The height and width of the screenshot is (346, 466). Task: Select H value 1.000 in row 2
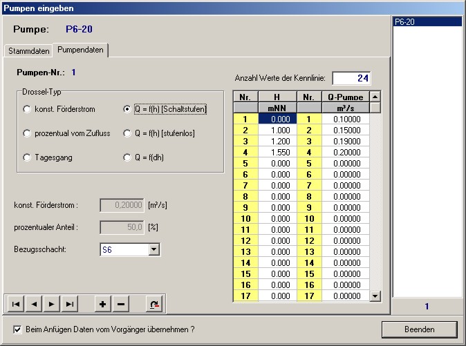(x=277, y=130)
